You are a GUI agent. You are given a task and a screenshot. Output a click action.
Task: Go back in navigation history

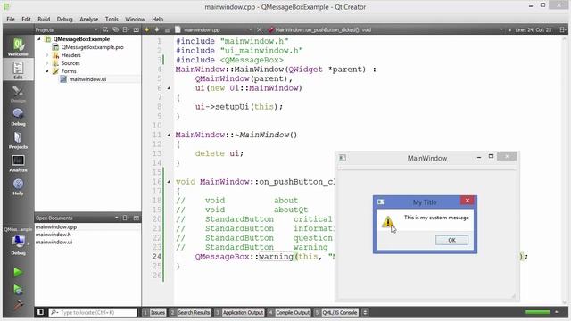coord(146,29)
